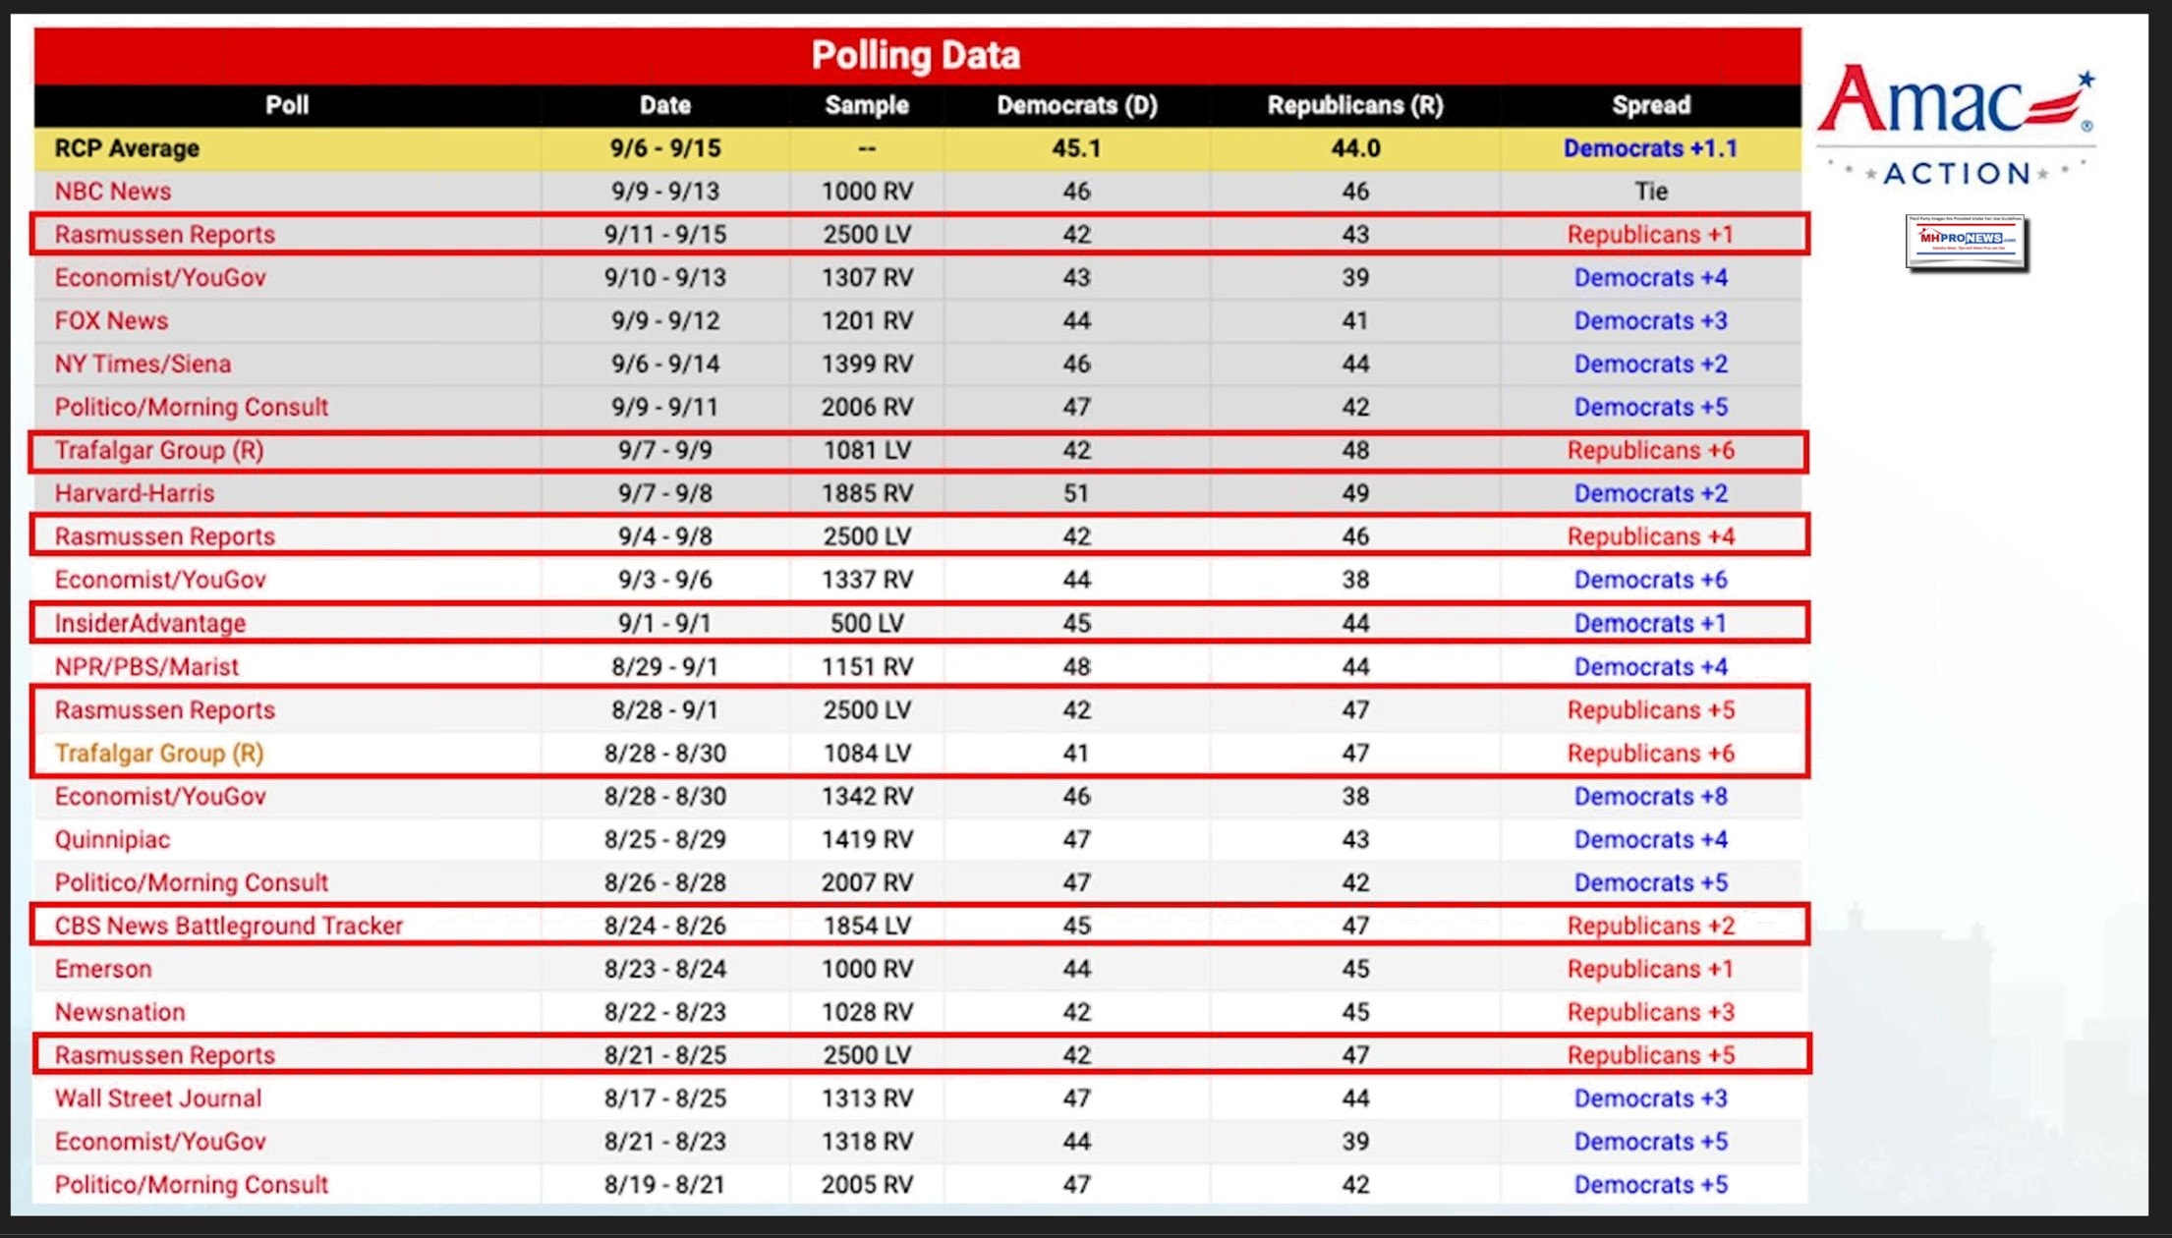Open the Wall Street Journal poll link
Viewport: 2172px width, 1238px height.
click(158, 1098)
